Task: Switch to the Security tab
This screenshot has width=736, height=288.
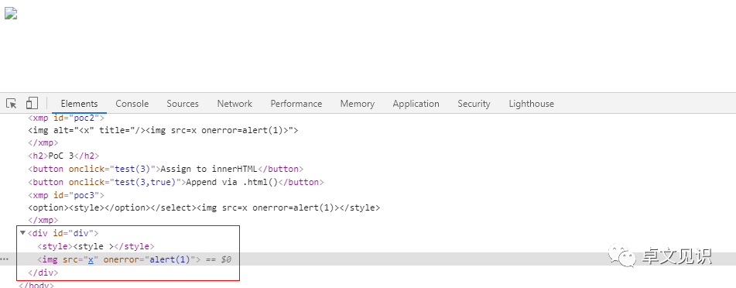Action: click(474, 104)
